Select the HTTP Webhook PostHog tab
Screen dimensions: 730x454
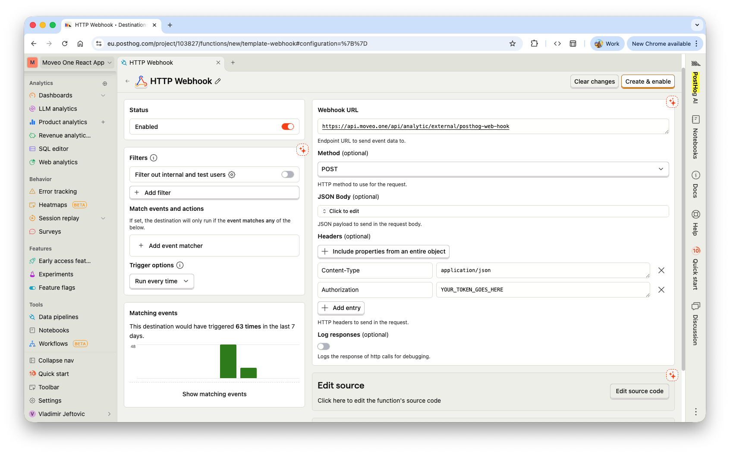171,63
